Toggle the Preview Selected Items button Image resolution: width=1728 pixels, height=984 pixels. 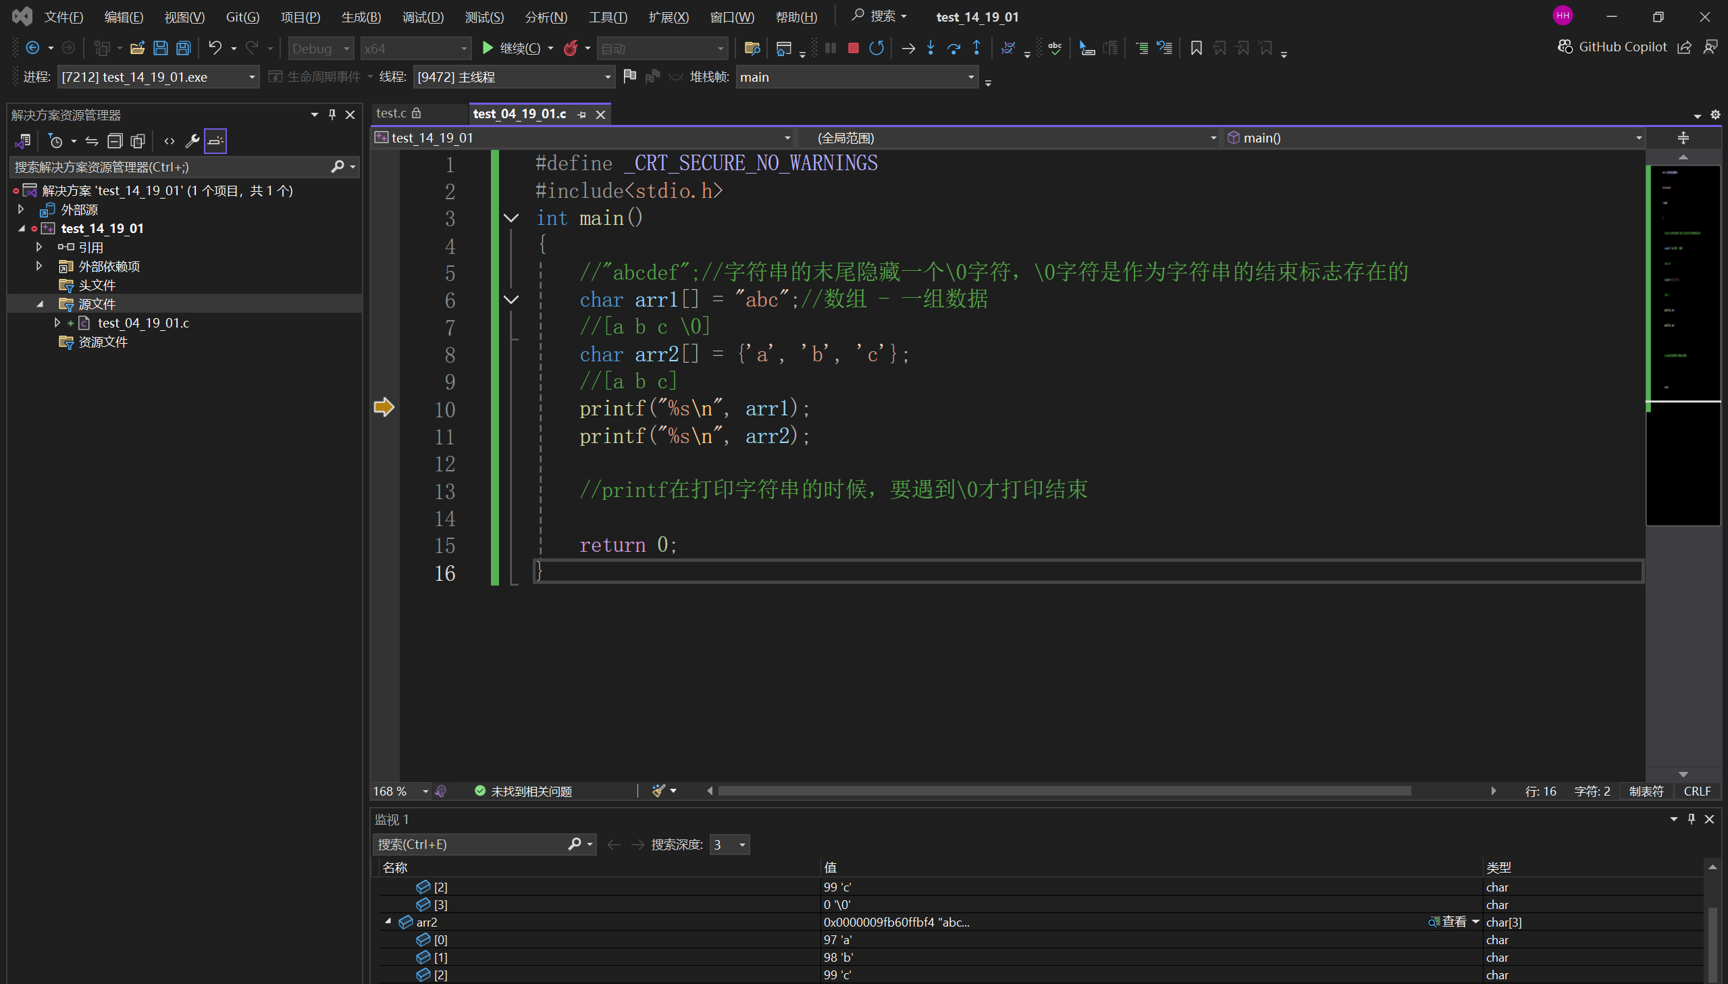click(215, 141)
